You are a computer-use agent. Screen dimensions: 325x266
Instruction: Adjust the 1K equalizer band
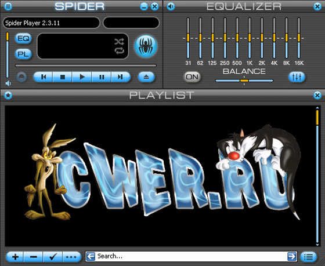click(x=250, y=38)
